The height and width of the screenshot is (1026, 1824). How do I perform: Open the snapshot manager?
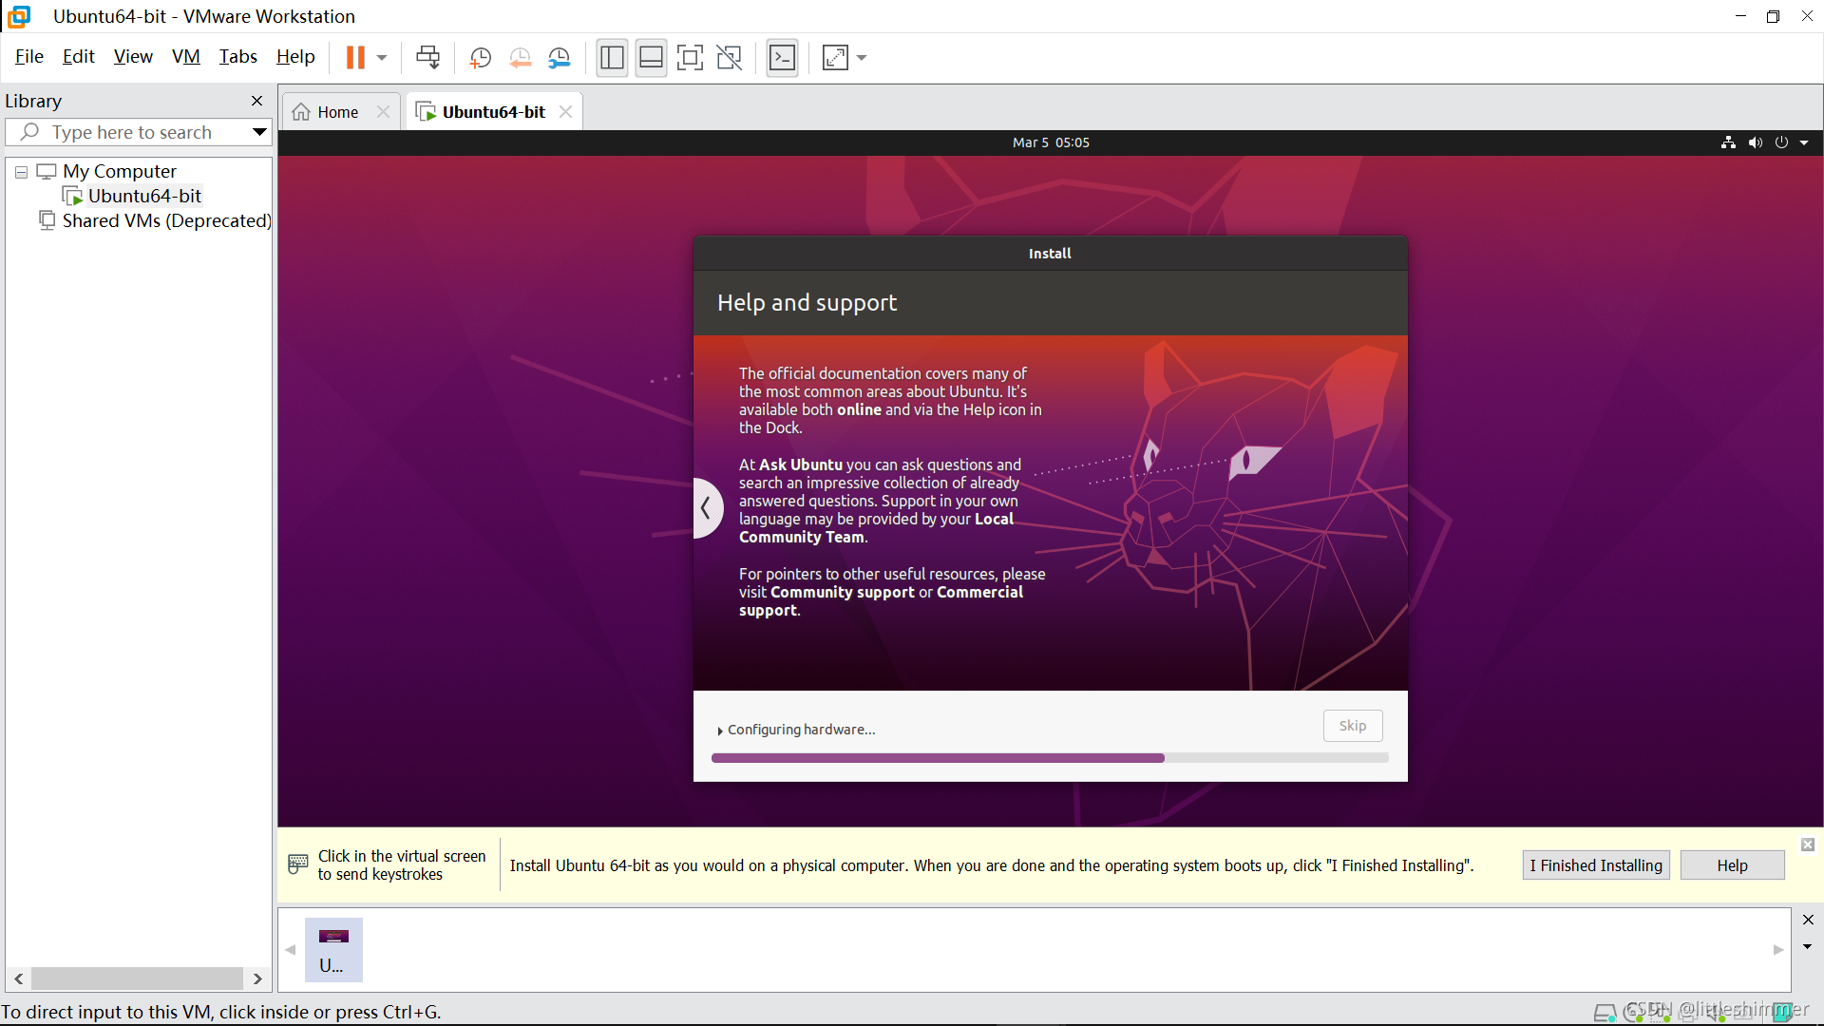(x=560, y=58)
